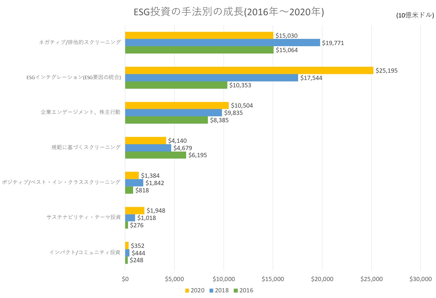
Task: Click the axis tick label $30,000
Action: point(420,279)
